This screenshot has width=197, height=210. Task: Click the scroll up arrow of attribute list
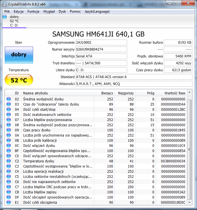coord(190,92)
